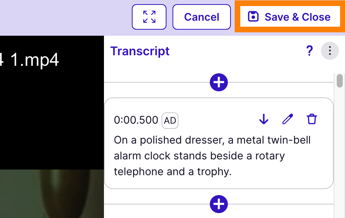Open the three-dot overflow menu beside Transcript

pyautogui.click(x=330, y=51)
